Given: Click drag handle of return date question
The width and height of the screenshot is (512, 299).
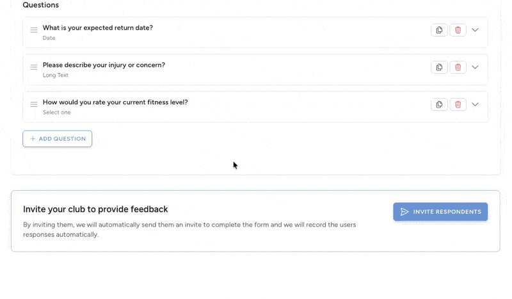Looking at the screenshot, I should (x=34, y=30).
